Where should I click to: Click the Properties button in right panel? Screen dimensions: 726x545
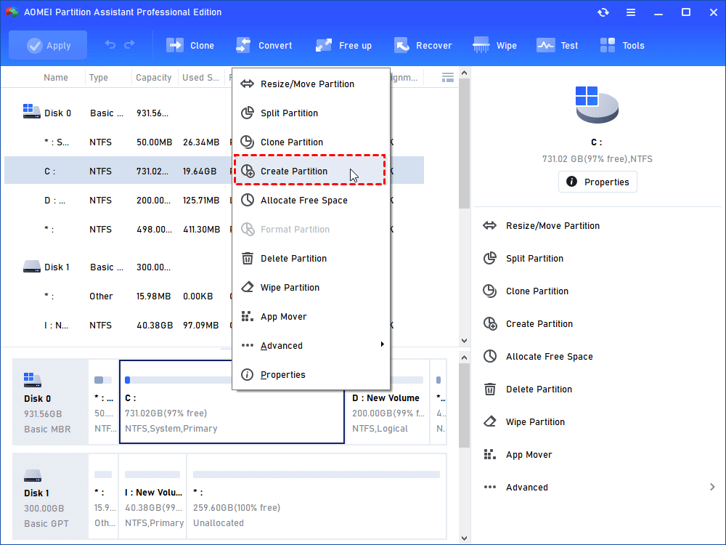pyautogui.click(x=597, y=182)
